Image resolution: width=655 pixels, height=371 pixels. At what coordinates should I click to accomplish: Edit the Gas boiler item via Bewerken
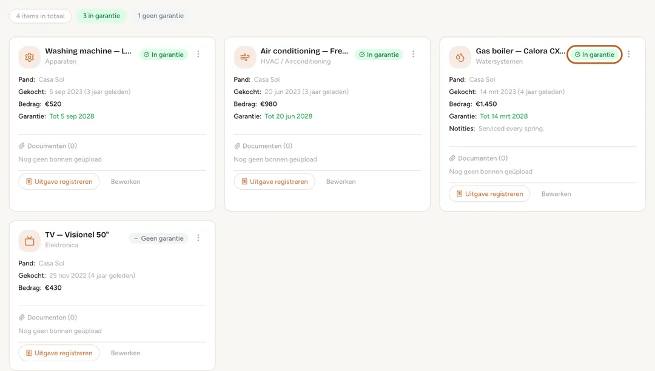click(556, 193)
